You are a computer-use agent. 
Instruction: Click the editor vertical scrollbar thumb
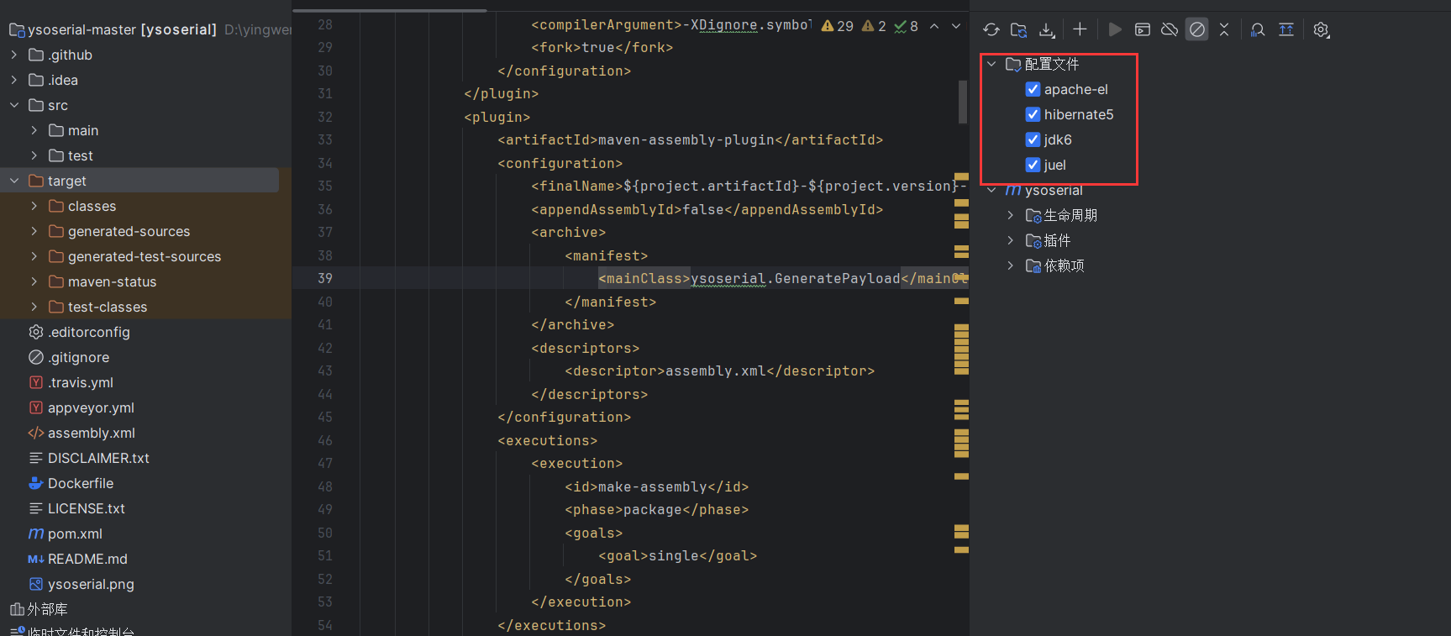click(963, 101)
